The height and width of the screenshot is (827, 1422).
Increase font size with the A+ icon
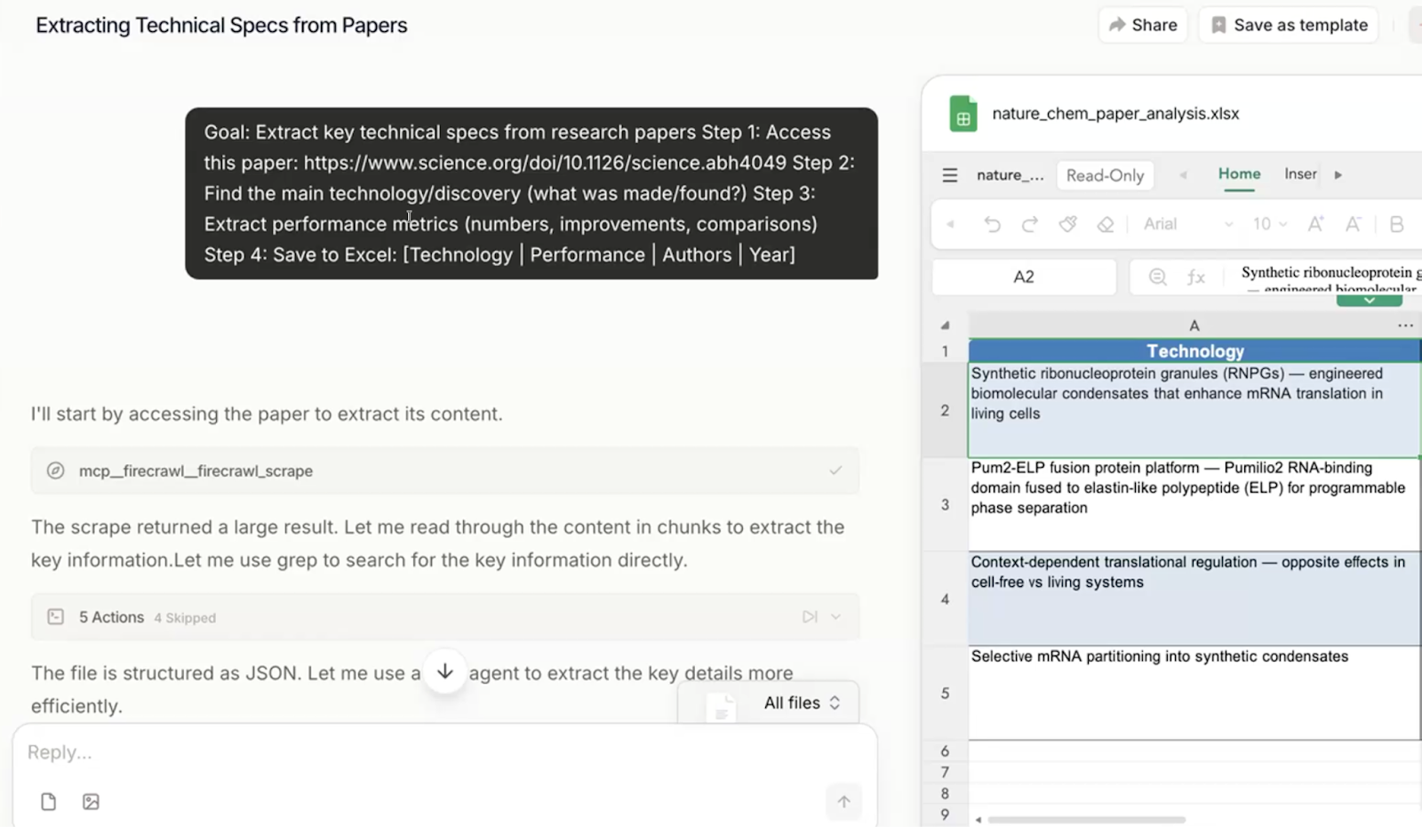(1315, 224)
